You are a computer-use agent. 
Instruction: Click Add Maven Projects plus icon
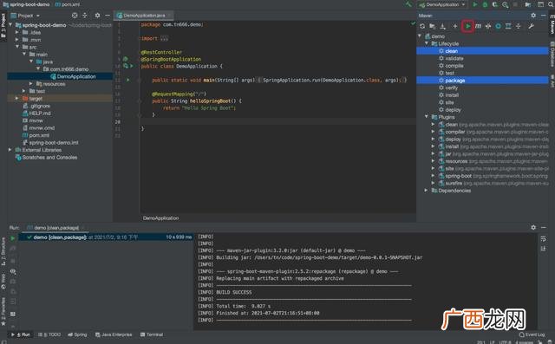pos(454,26)
